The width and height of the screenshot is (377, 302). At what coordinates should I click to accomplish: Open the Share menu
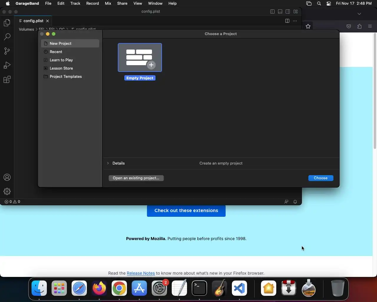coord(122,4)
